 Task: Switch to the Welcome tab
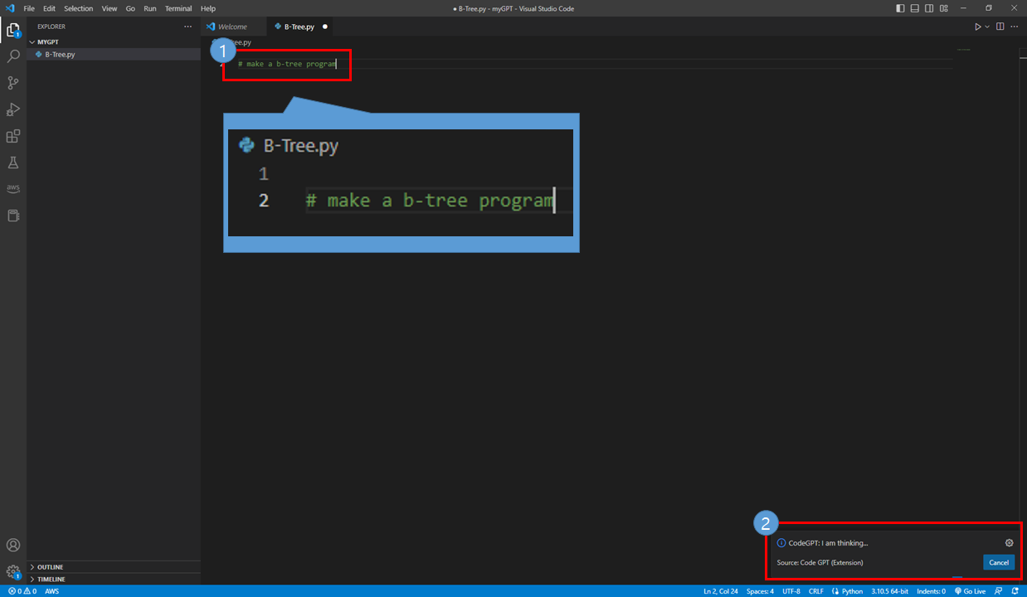pos(233,27)
